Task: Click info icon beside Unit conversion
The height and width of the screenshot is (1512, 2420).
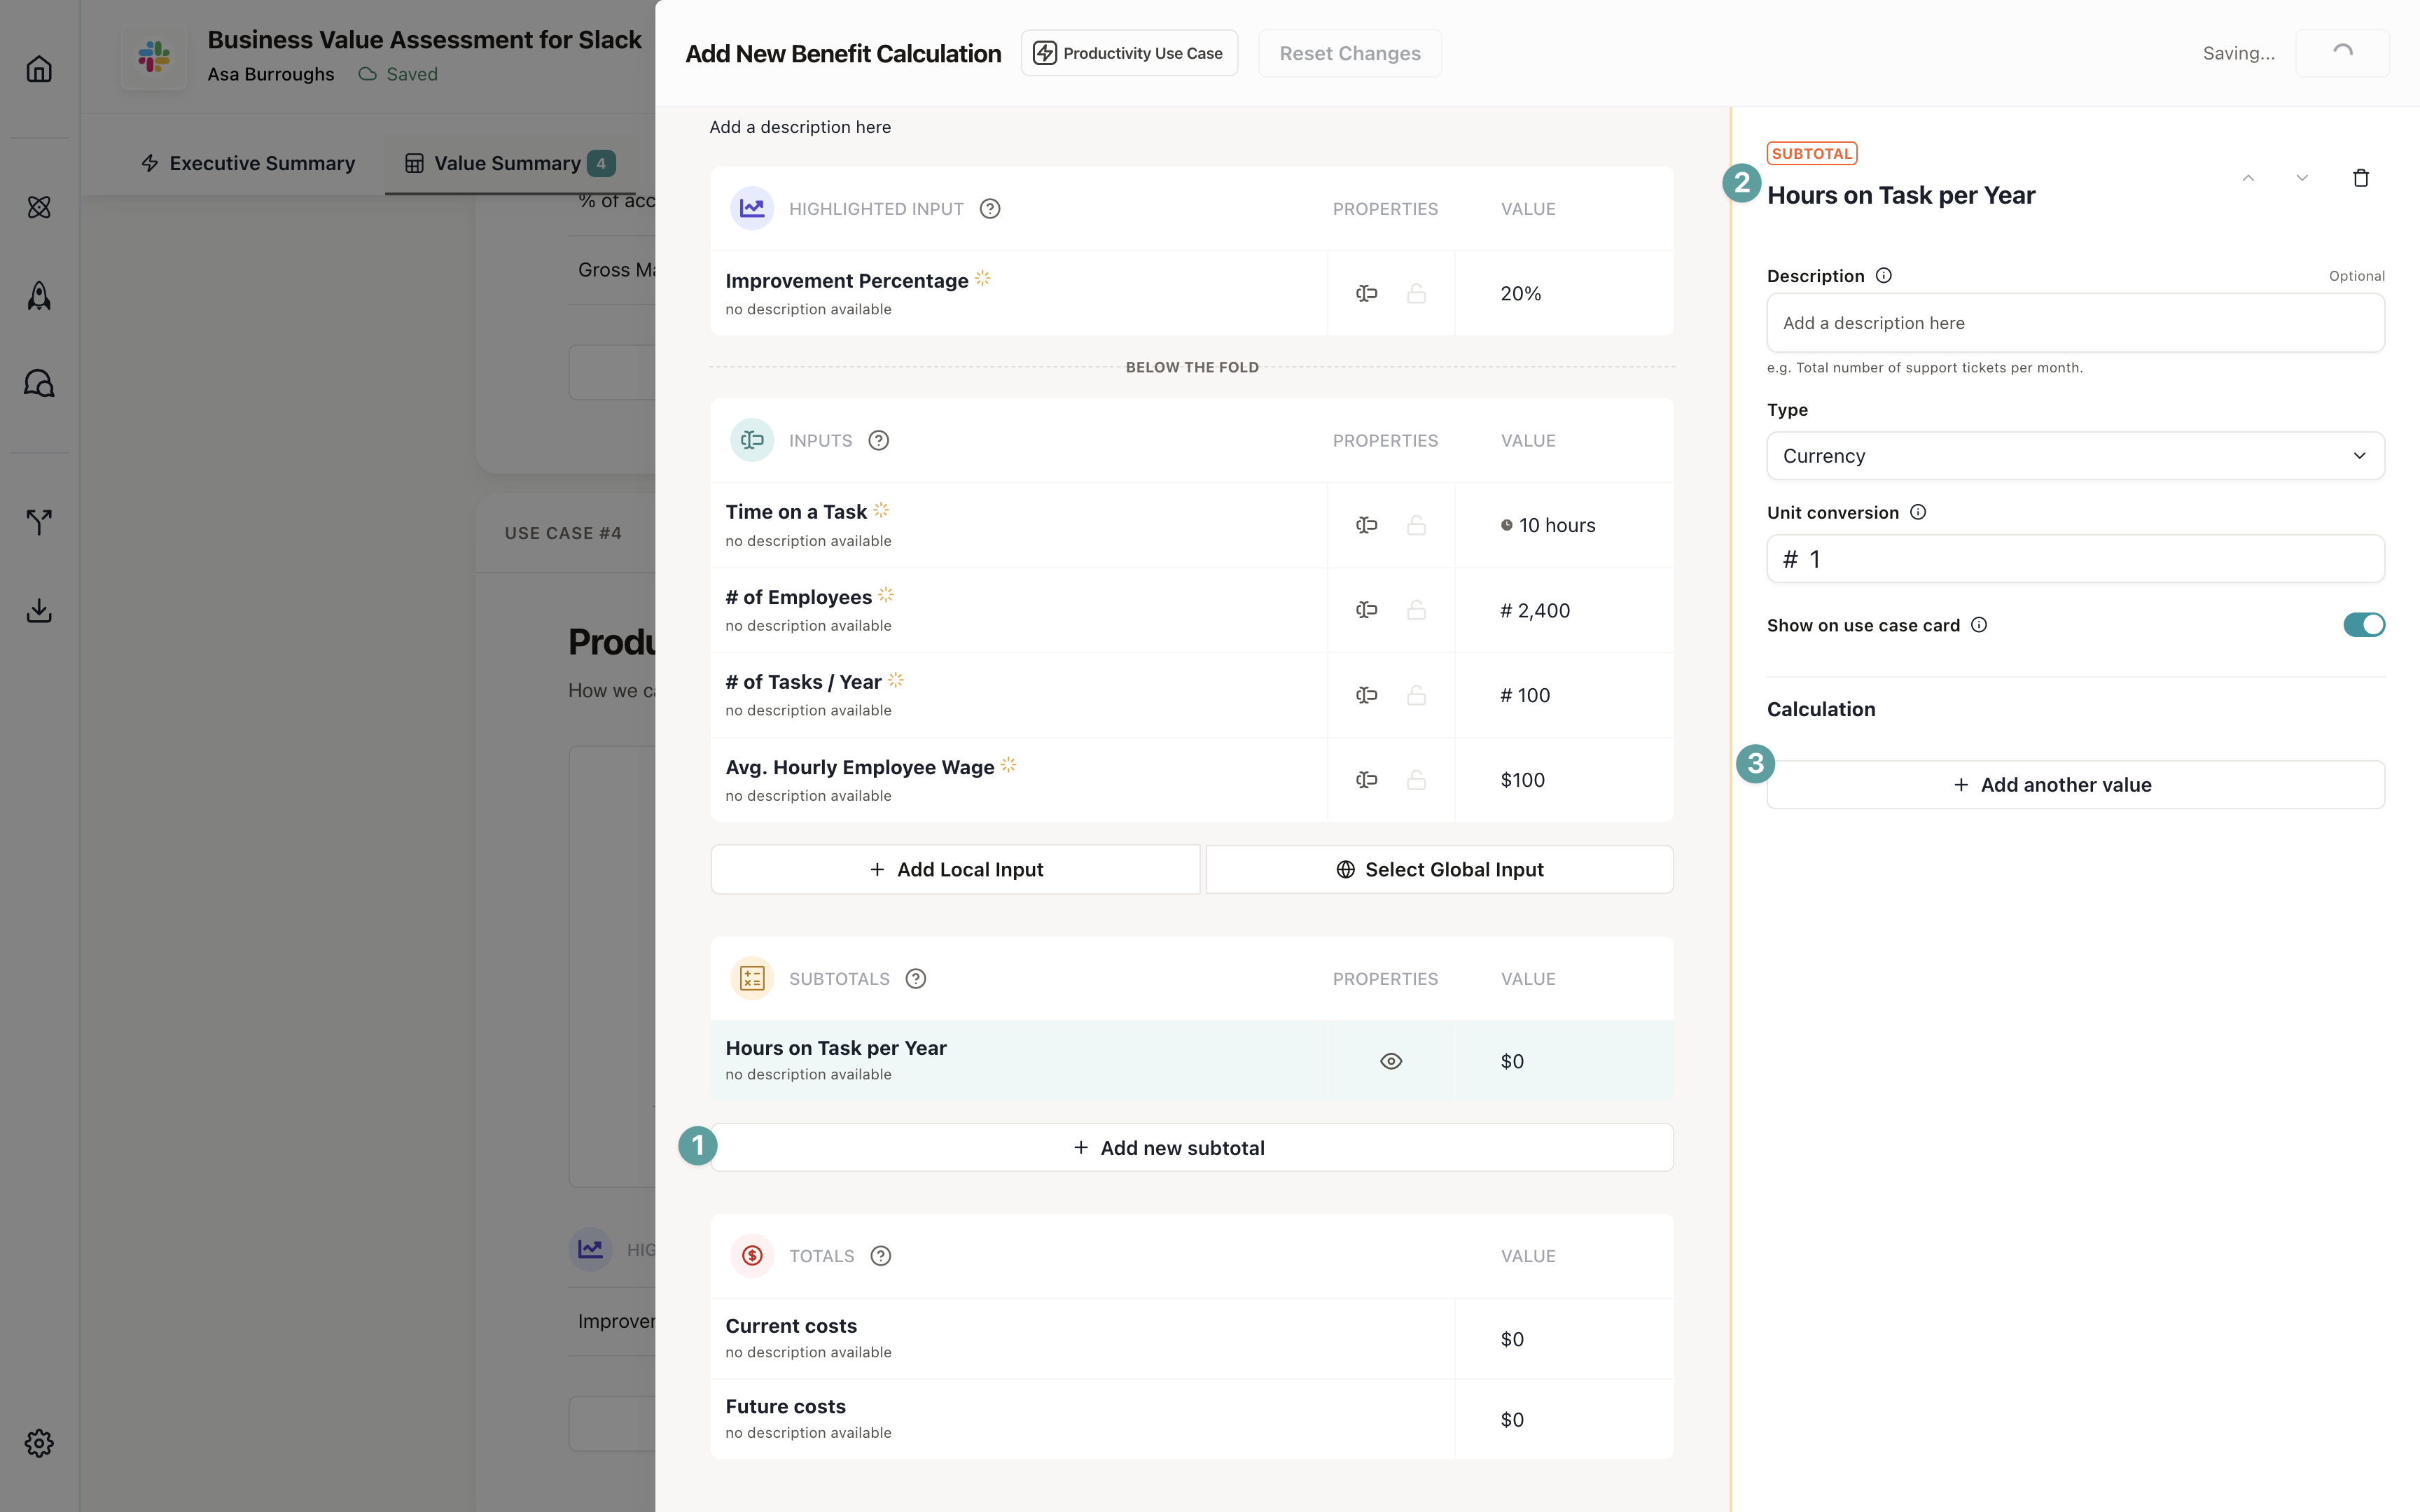Action: pos(1917,512)
